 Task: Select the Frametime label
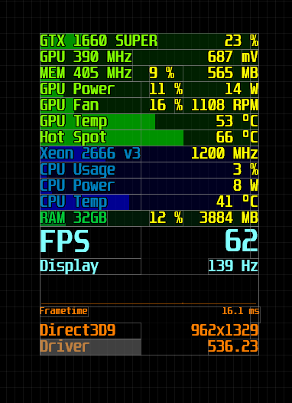tap(64, 311)
